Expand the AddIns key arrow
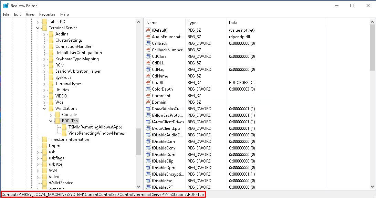Viewport: 376px width, 198px height. pyautogui.click(x=44, y=34)
